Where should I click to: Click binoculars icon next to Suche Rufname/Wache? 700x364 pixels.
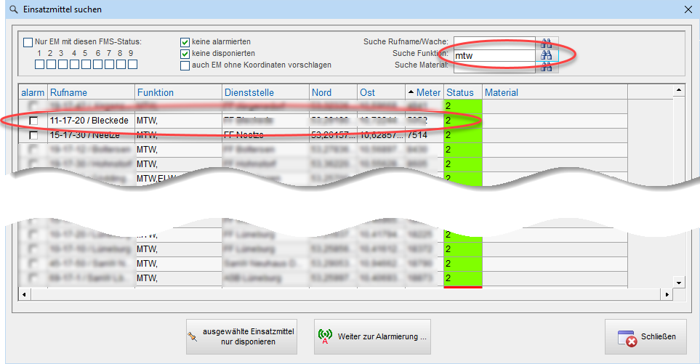pyautogui.click(x=546, y=42)
